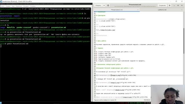Click the network status text in bottom bar
The image size is (185, 104).
pyautogui.click(x=136, y=103)
